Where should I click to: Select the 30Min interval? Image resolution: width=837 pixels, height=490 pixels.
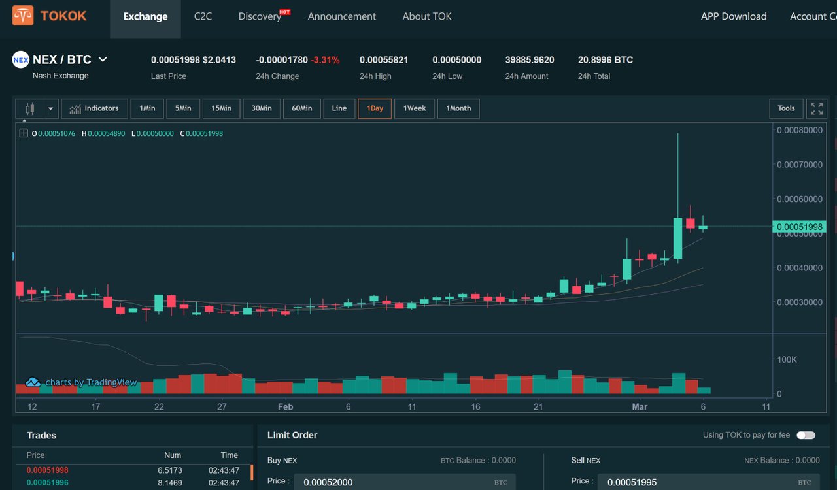pyautogui.click(x=262, y=108)
